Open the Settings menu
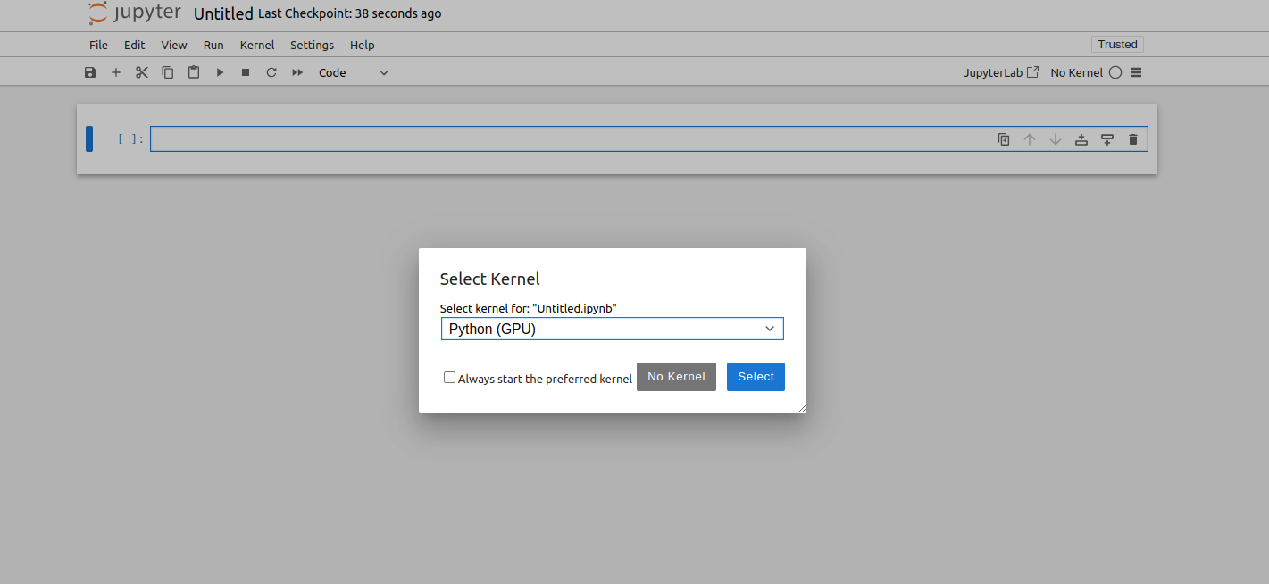The height and width of the screenshot is (584, 1269). click(312, 45)
